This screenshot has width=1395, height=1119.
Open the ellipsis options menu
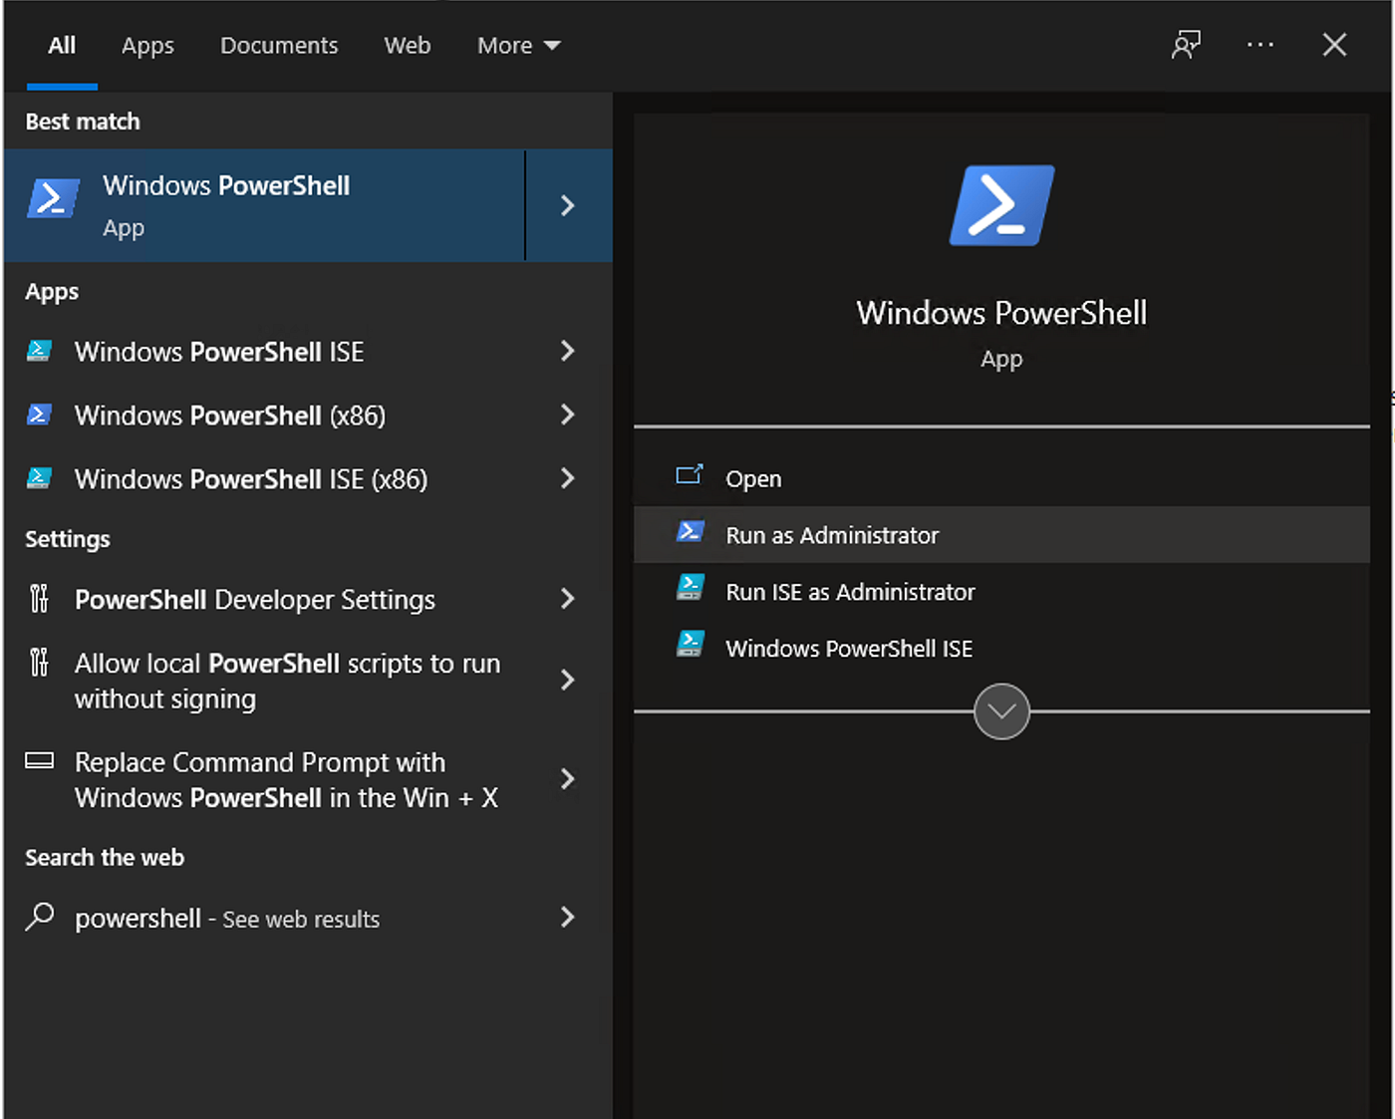pos(1260,45)
